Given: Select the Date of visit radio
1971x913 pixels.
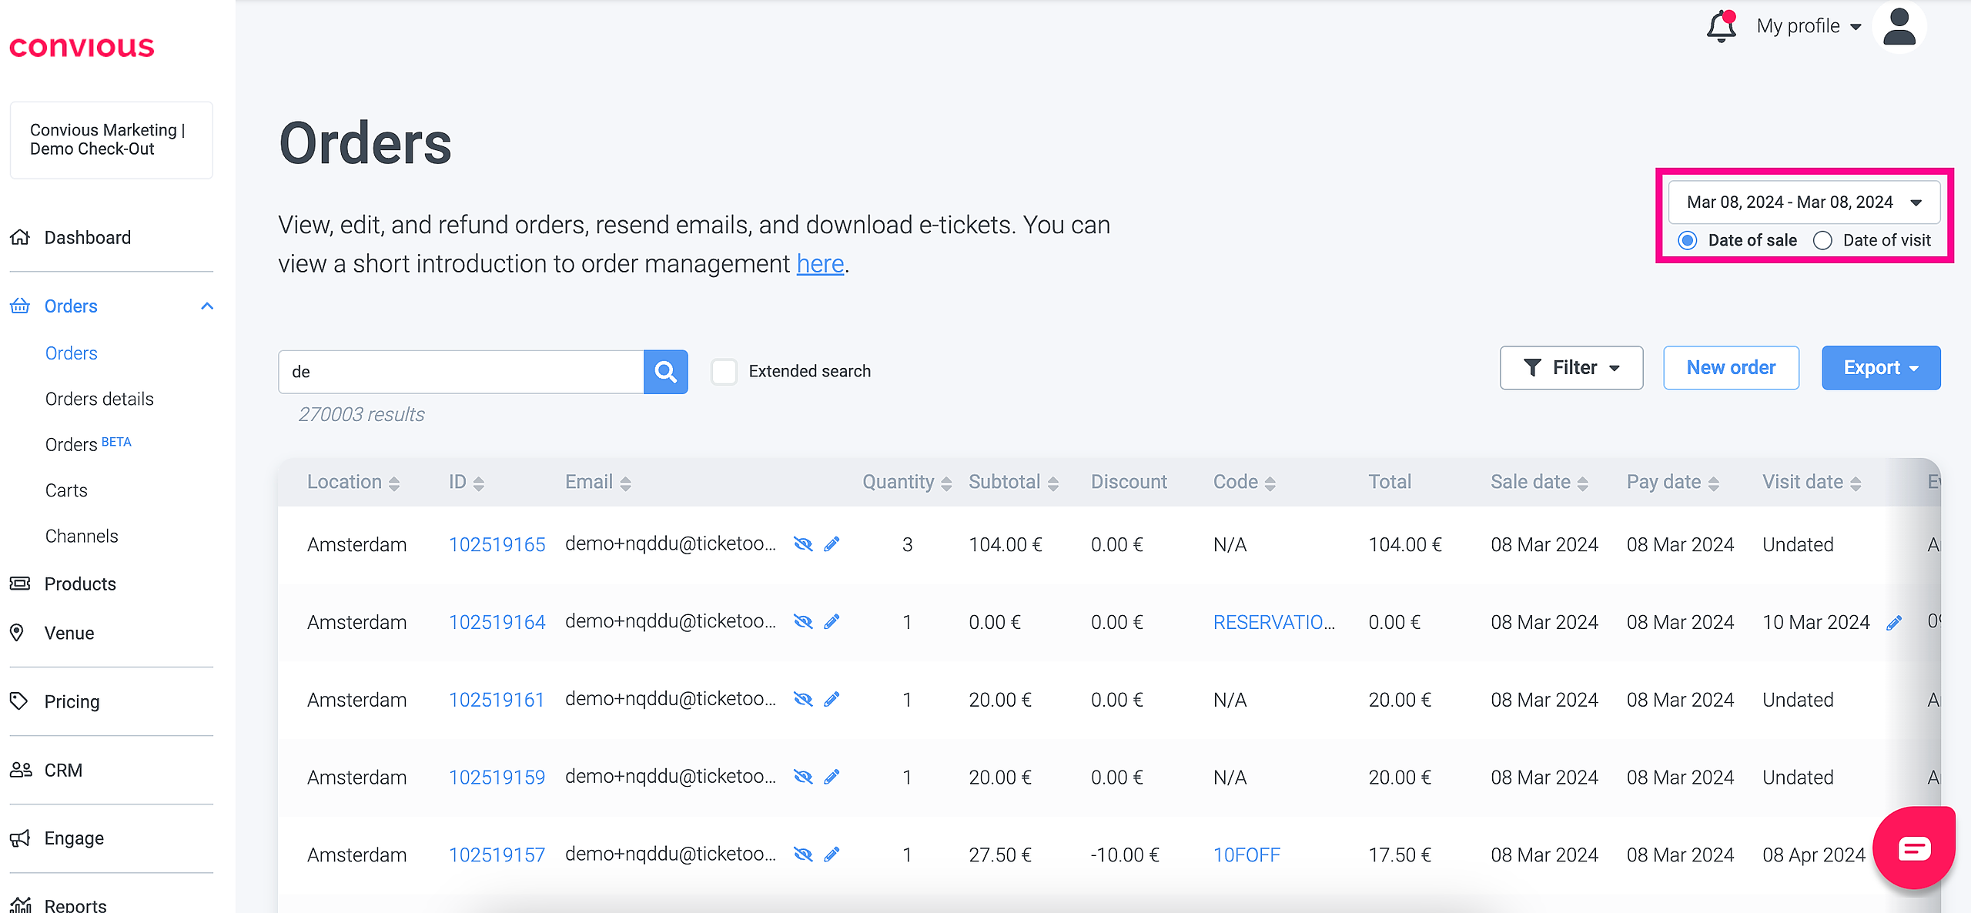Looking at the screenshot, I should pos(1822,241).
